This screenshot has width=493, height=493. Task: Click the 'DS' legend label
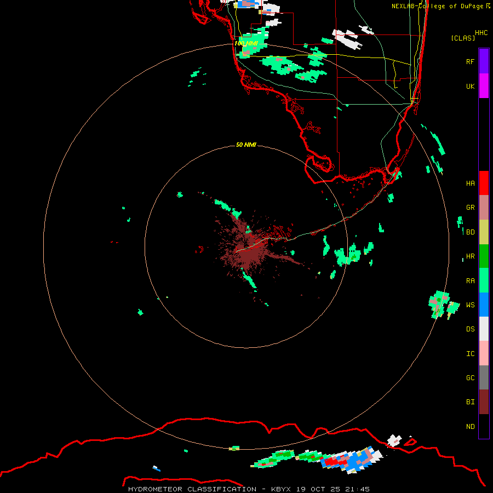470,329
